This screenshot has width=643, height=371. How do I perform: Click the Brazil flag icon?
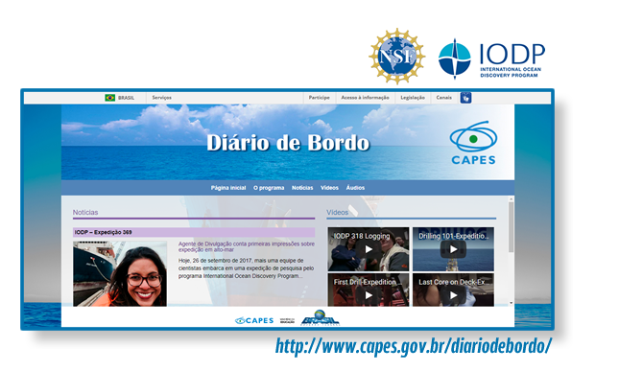pos(110,98)
